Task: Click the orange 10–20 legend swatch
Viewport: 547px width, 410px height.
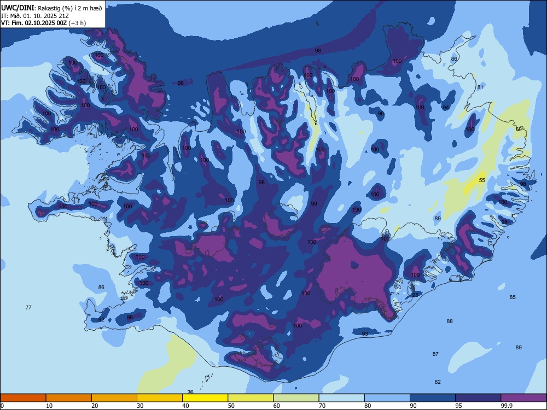Action: pyautogui.click(x=69, y=398)
